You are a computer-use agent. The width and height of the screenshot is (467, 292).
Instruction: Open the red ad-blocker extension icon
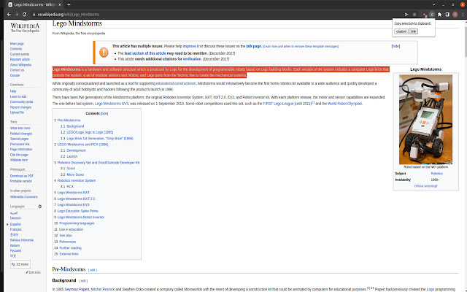click(425, 15)
